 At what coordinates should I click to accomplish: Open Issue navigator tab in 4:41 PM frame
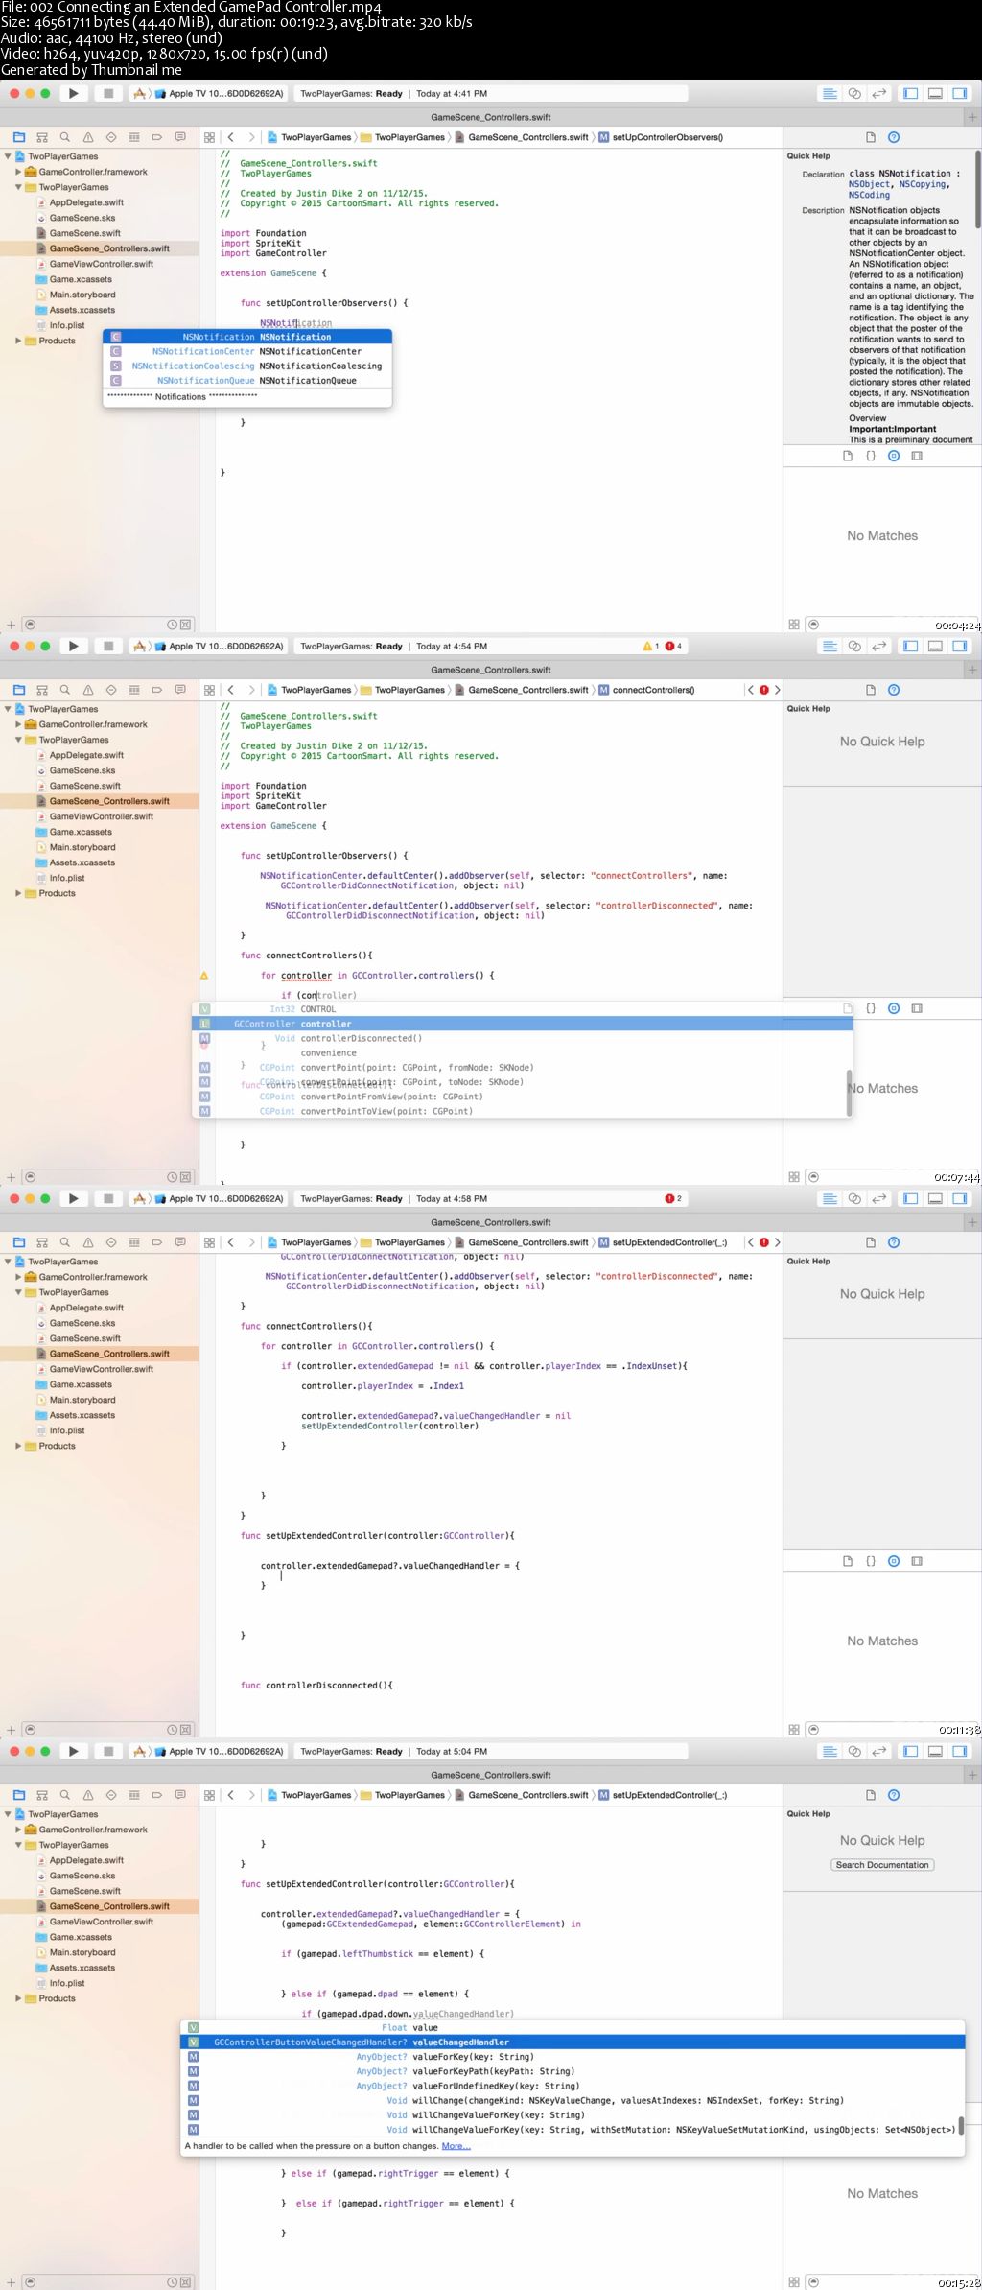click(x=88, y=137)
